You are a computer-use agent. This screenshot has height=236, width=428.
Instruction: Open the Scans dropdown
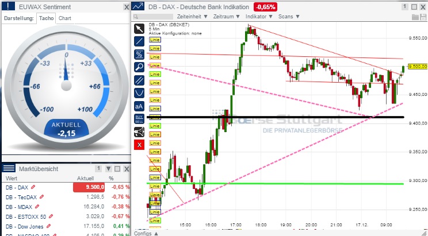point(289,17)
